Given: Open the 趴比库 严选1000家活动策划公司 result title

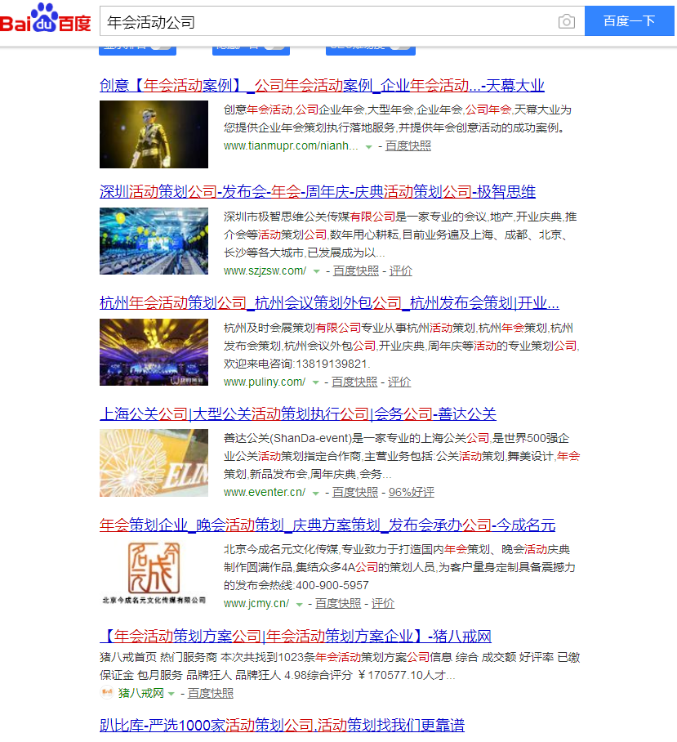Looking at the screenshot, I should (x=282, y=726).
